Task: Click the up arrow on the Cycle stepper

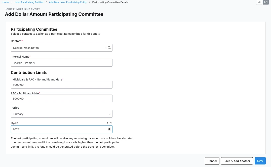Action: [x=109, y=128]
